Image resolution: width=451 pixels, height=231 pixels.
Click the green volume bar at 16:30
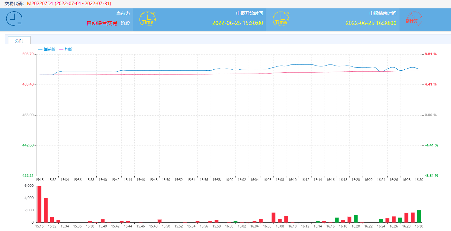[x=419, y=216]
